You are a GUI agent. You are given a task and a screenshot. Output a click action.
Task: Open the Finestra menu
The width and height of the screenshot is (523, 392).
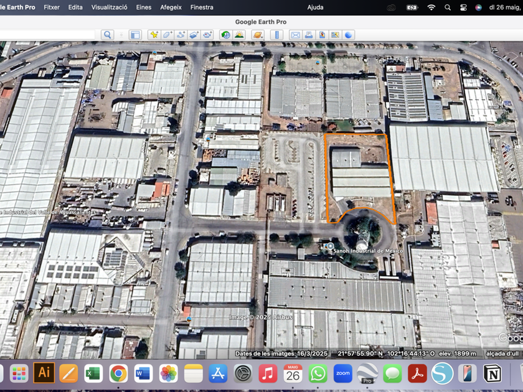coord(202,7)
